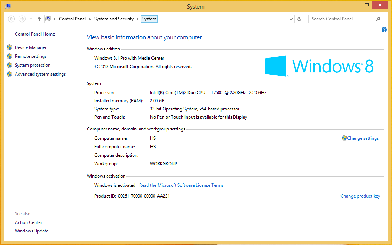This screenshot has width=392, height=245.
Task: Select Control Panel breadcrumb
Action: coord(72,19)
